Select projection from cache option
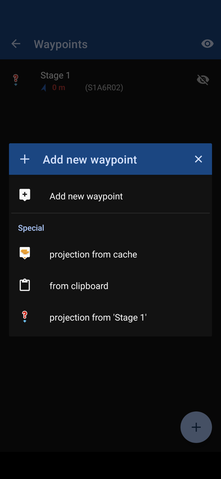The image size is (221, 479). [93, 254]
